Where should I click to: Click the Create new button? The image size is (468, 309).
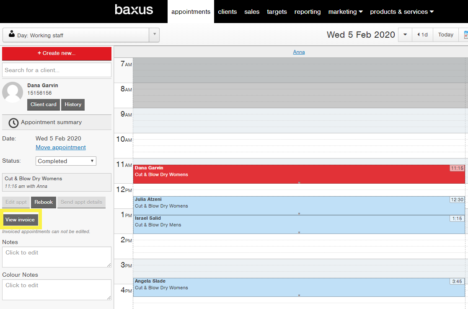[57, 53]
